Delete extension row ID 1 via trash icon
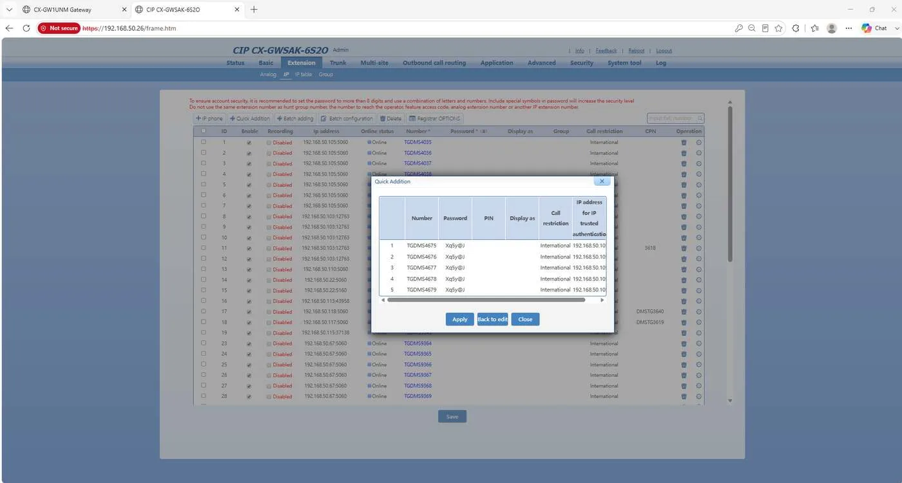This screenshot has width=902, height=483. coord(684,142)
